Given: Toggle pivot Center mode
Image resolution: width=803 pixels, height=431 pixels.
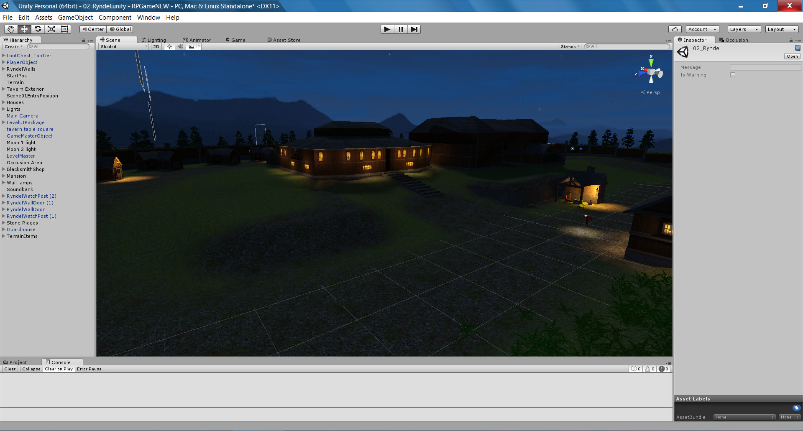Looking at the screenshot, I should [x=93, y=29].
